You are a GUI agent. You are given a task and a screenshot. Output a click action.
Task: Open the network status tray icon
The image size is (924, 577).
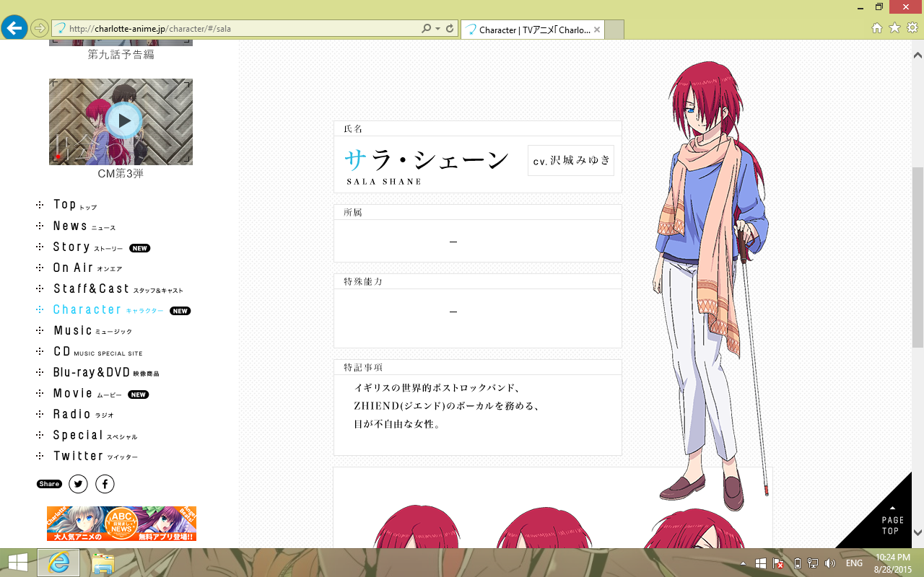(x=812, y=563)
